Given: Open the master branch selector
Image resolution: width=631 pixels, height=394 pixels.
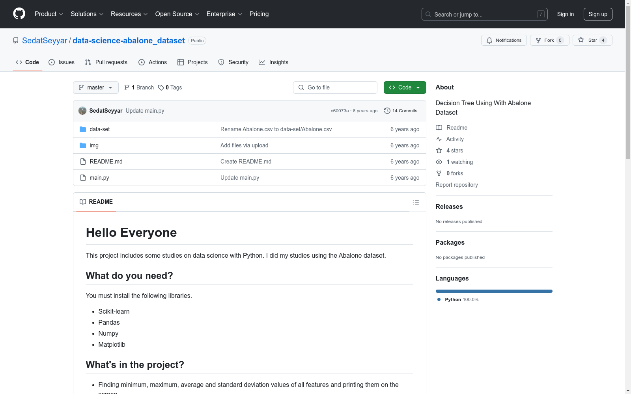Looking at the screenshot, I should [96, 87].
